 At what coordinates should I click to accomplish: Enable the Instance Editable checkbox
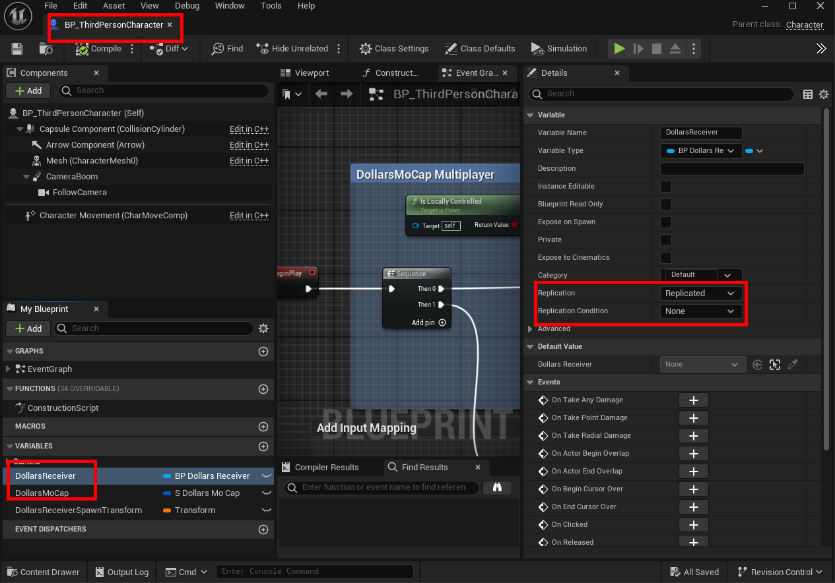[x=666, y=187]
